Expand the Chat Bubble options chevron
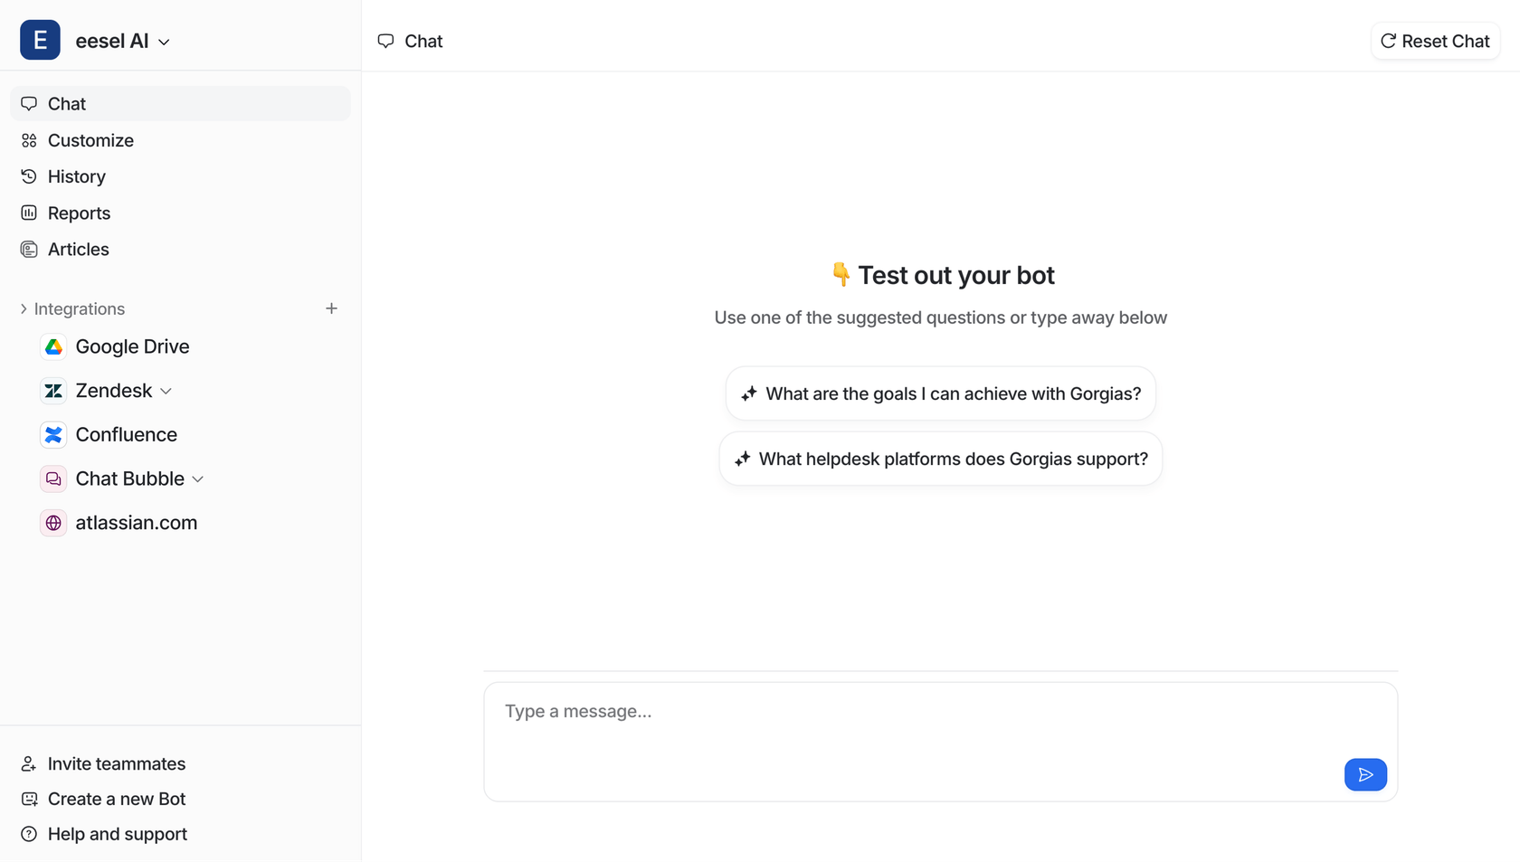The height and width of the screenshot is (862, 1520). coord(198,479)
